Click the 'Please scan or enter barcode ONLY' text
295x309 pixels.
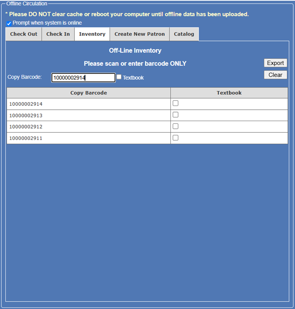click(135, 64)
